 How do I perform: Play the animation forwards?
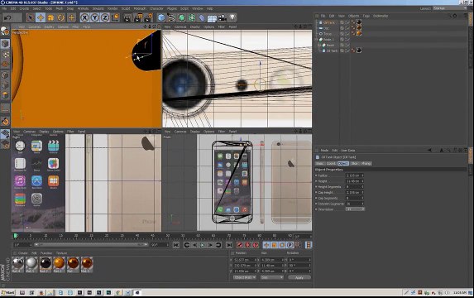(202, 245)
